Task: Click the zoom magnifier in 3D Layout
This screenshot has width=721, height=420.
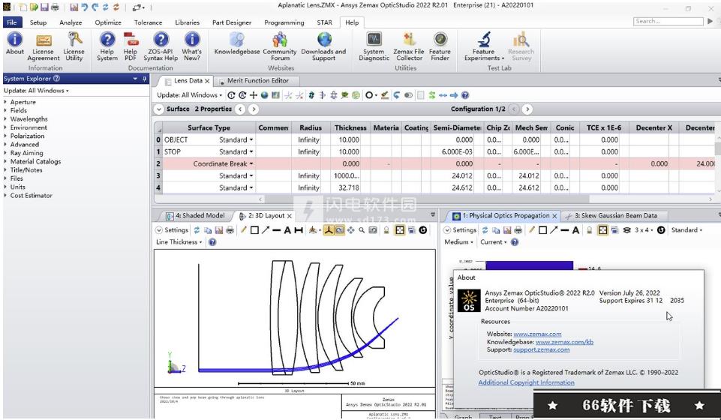Action: [362, 230]
